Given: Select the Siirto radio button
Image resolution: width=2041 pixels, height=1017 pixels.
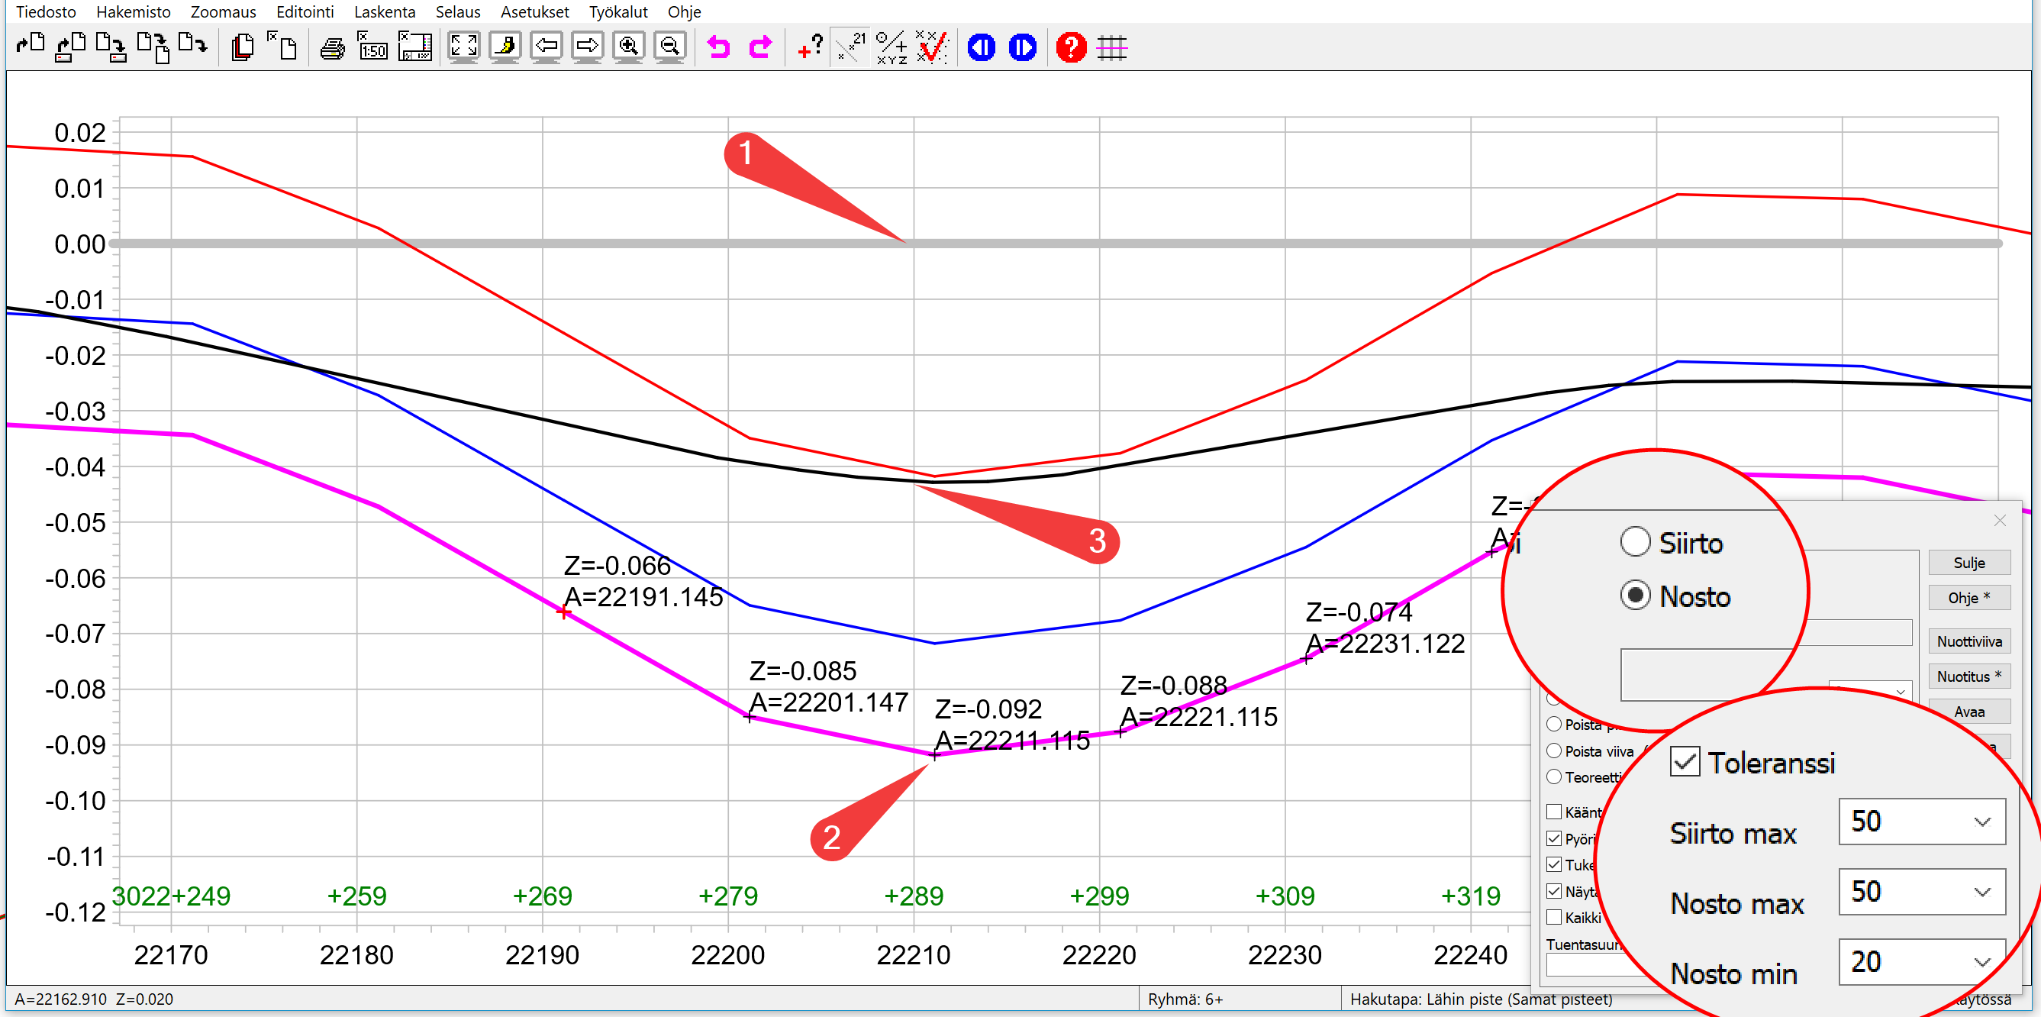Looking at the screenshot, I should [1636, 542].
